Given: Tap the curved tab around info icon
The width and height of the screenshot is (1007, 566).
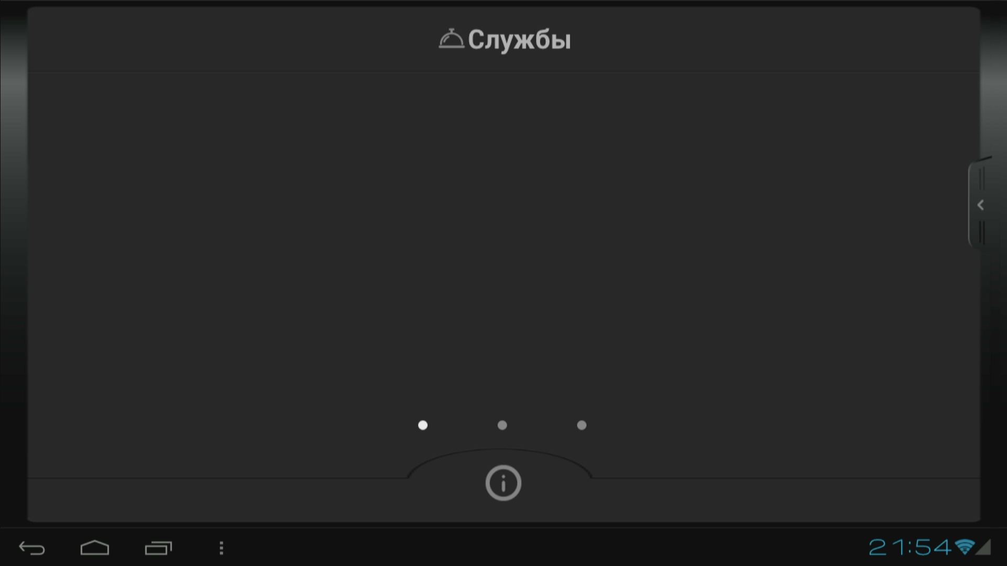Looking at the screenshot, I should [500, 464].
